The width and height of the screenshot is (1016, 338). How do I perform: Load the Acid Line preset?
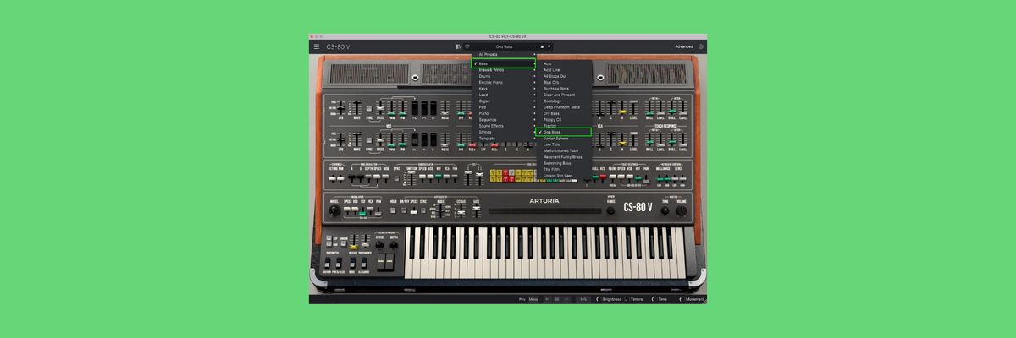(x=563, y=69)
